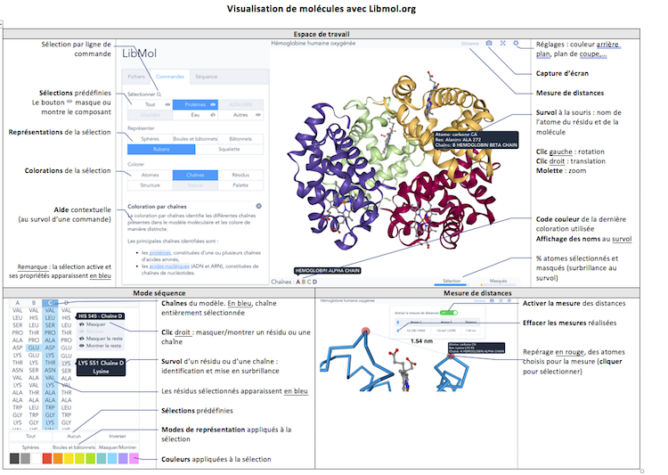
Task: Click the fullscreen expand icon
Action: pos(502,43)
